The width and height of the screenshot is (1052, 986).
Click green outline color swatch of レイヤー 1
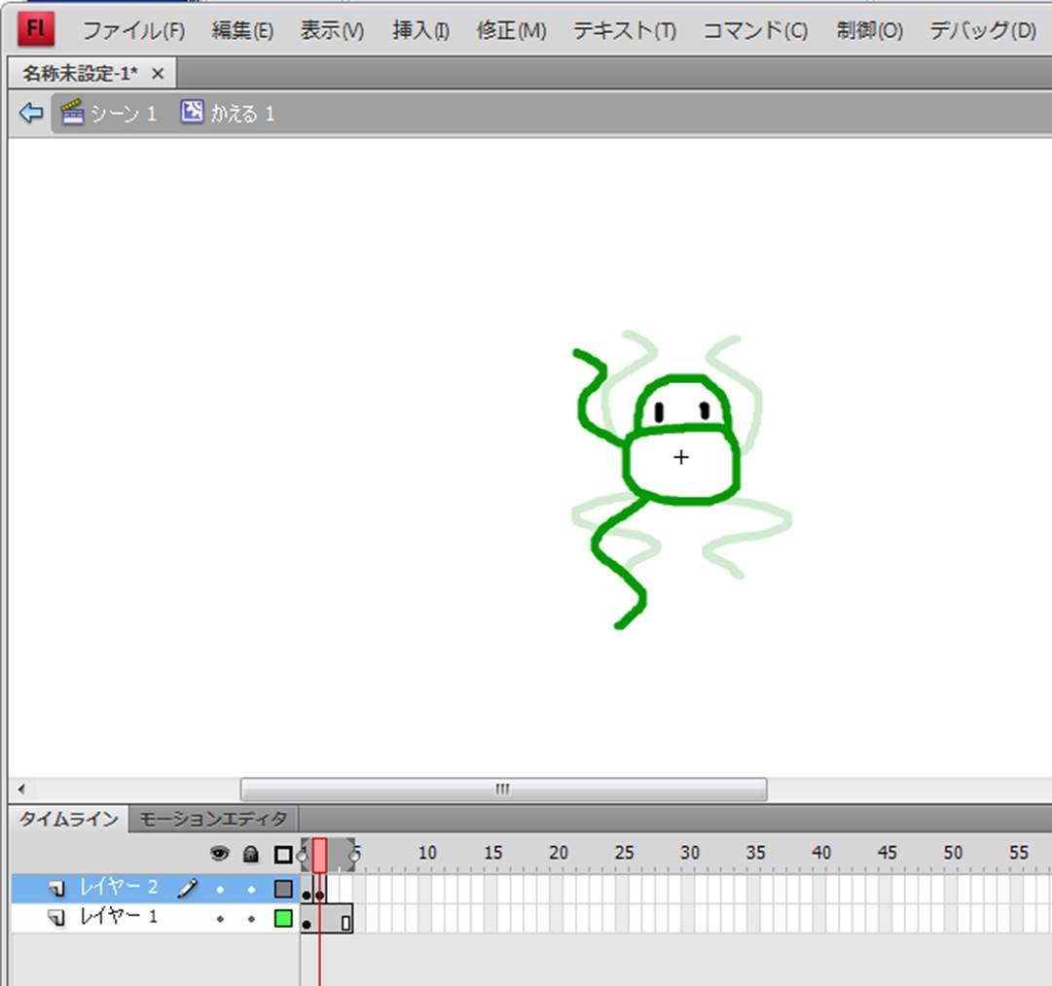(283, 918)
